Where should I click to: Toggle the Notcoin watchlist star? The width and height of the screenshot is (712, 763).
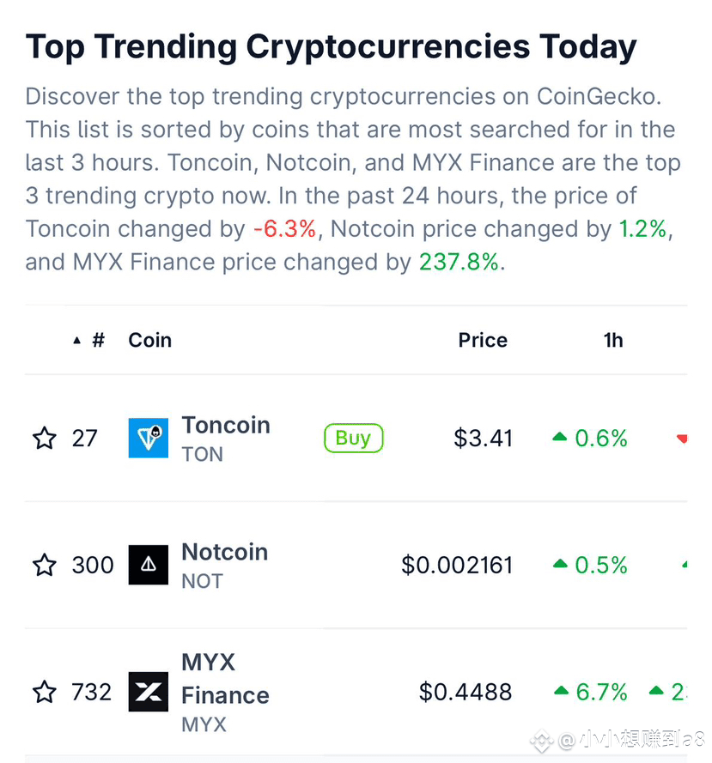45,565
